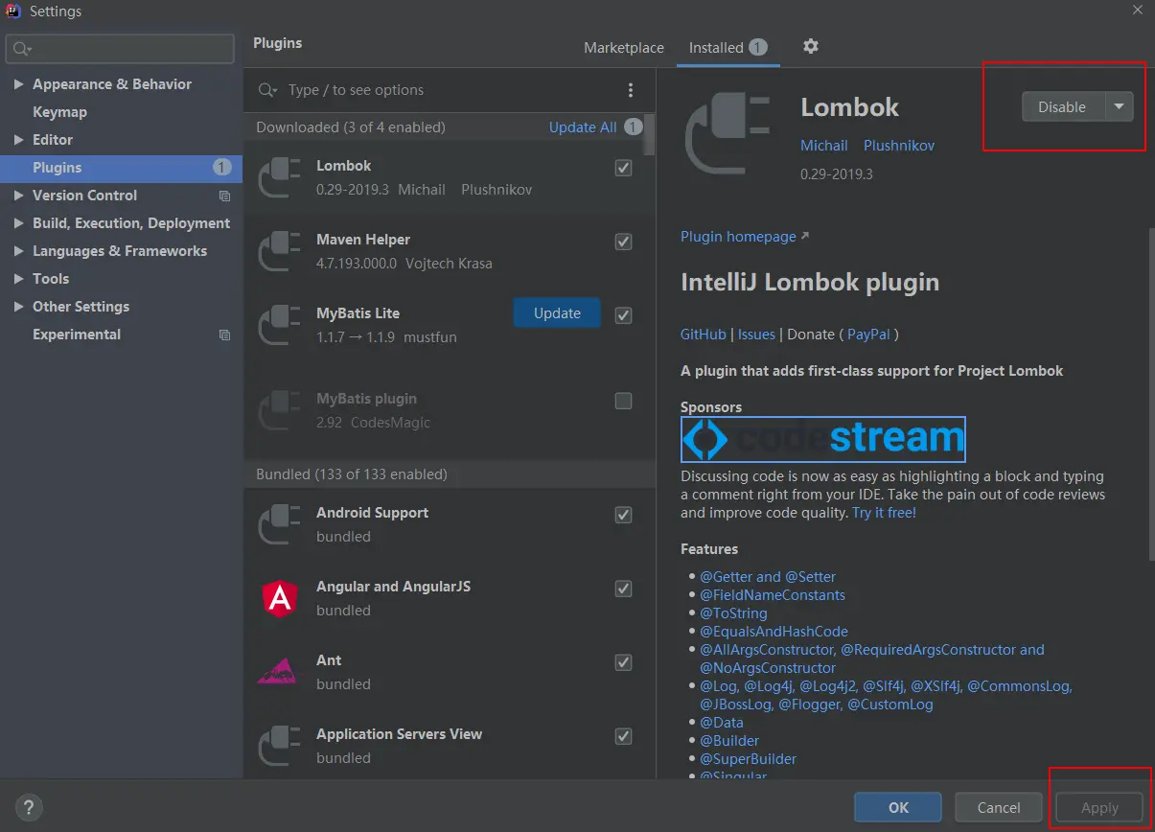
Task: Uncheck the Application Servers View checkbox
Action: (623, 736)
